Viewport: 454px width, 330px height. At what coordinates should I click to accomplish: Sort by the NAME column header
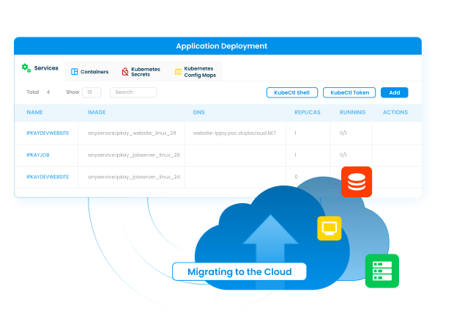(34, 112)
